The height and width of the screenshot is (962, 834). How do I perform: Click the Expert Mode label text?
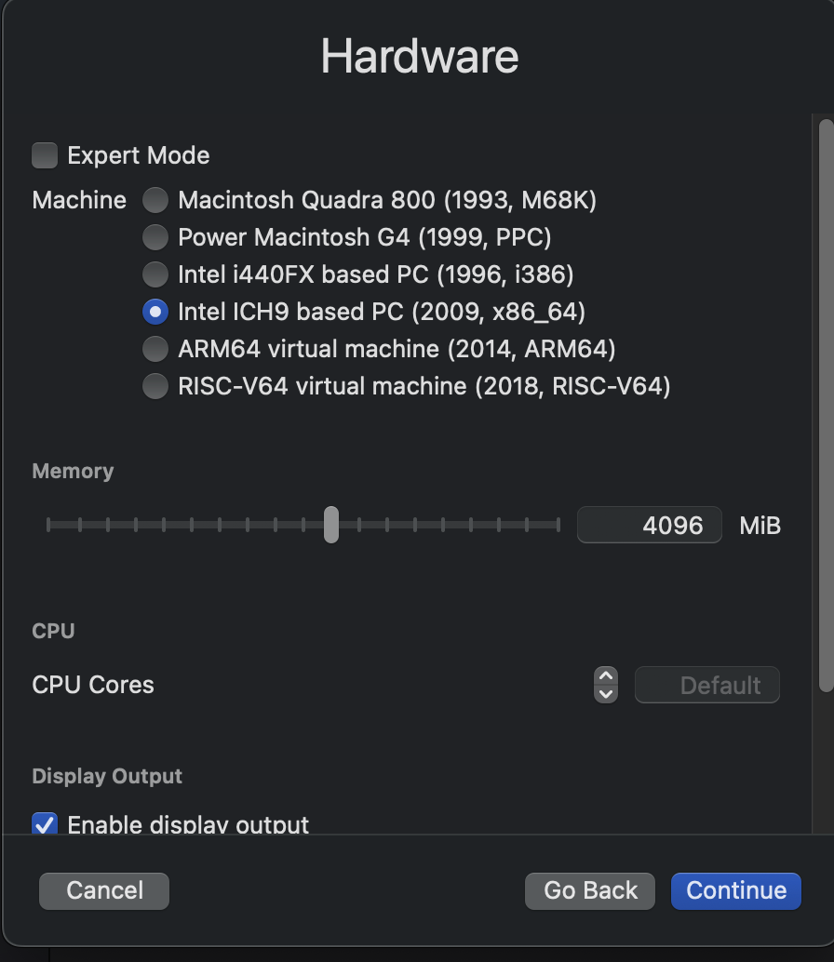pos(139,155)
